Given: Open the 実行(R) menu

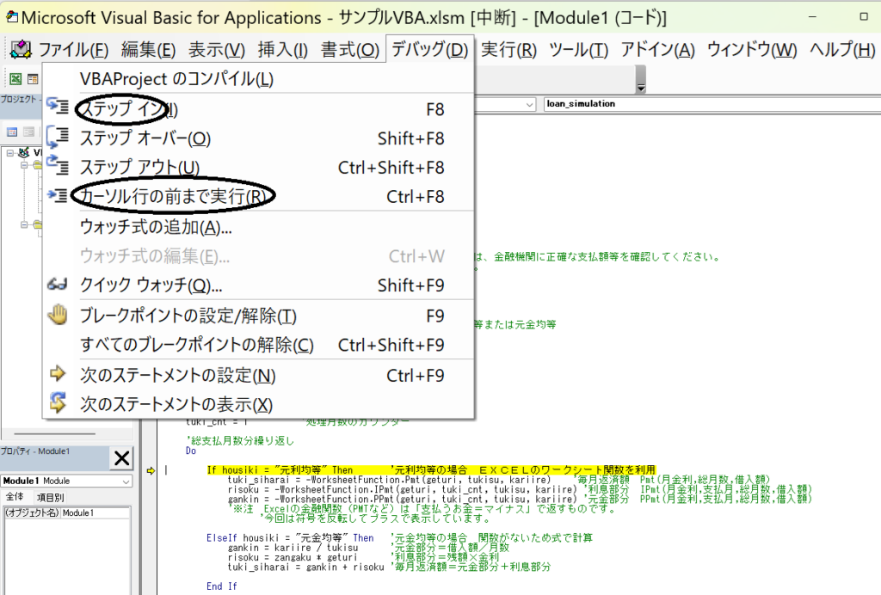Looking at the screenshot, I should tap(508, 50).
